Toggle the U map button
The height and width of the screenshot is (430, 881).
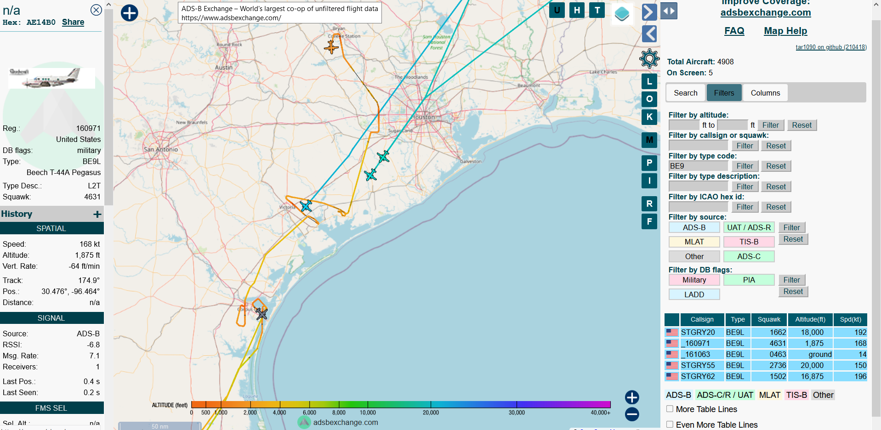point(557,10)
